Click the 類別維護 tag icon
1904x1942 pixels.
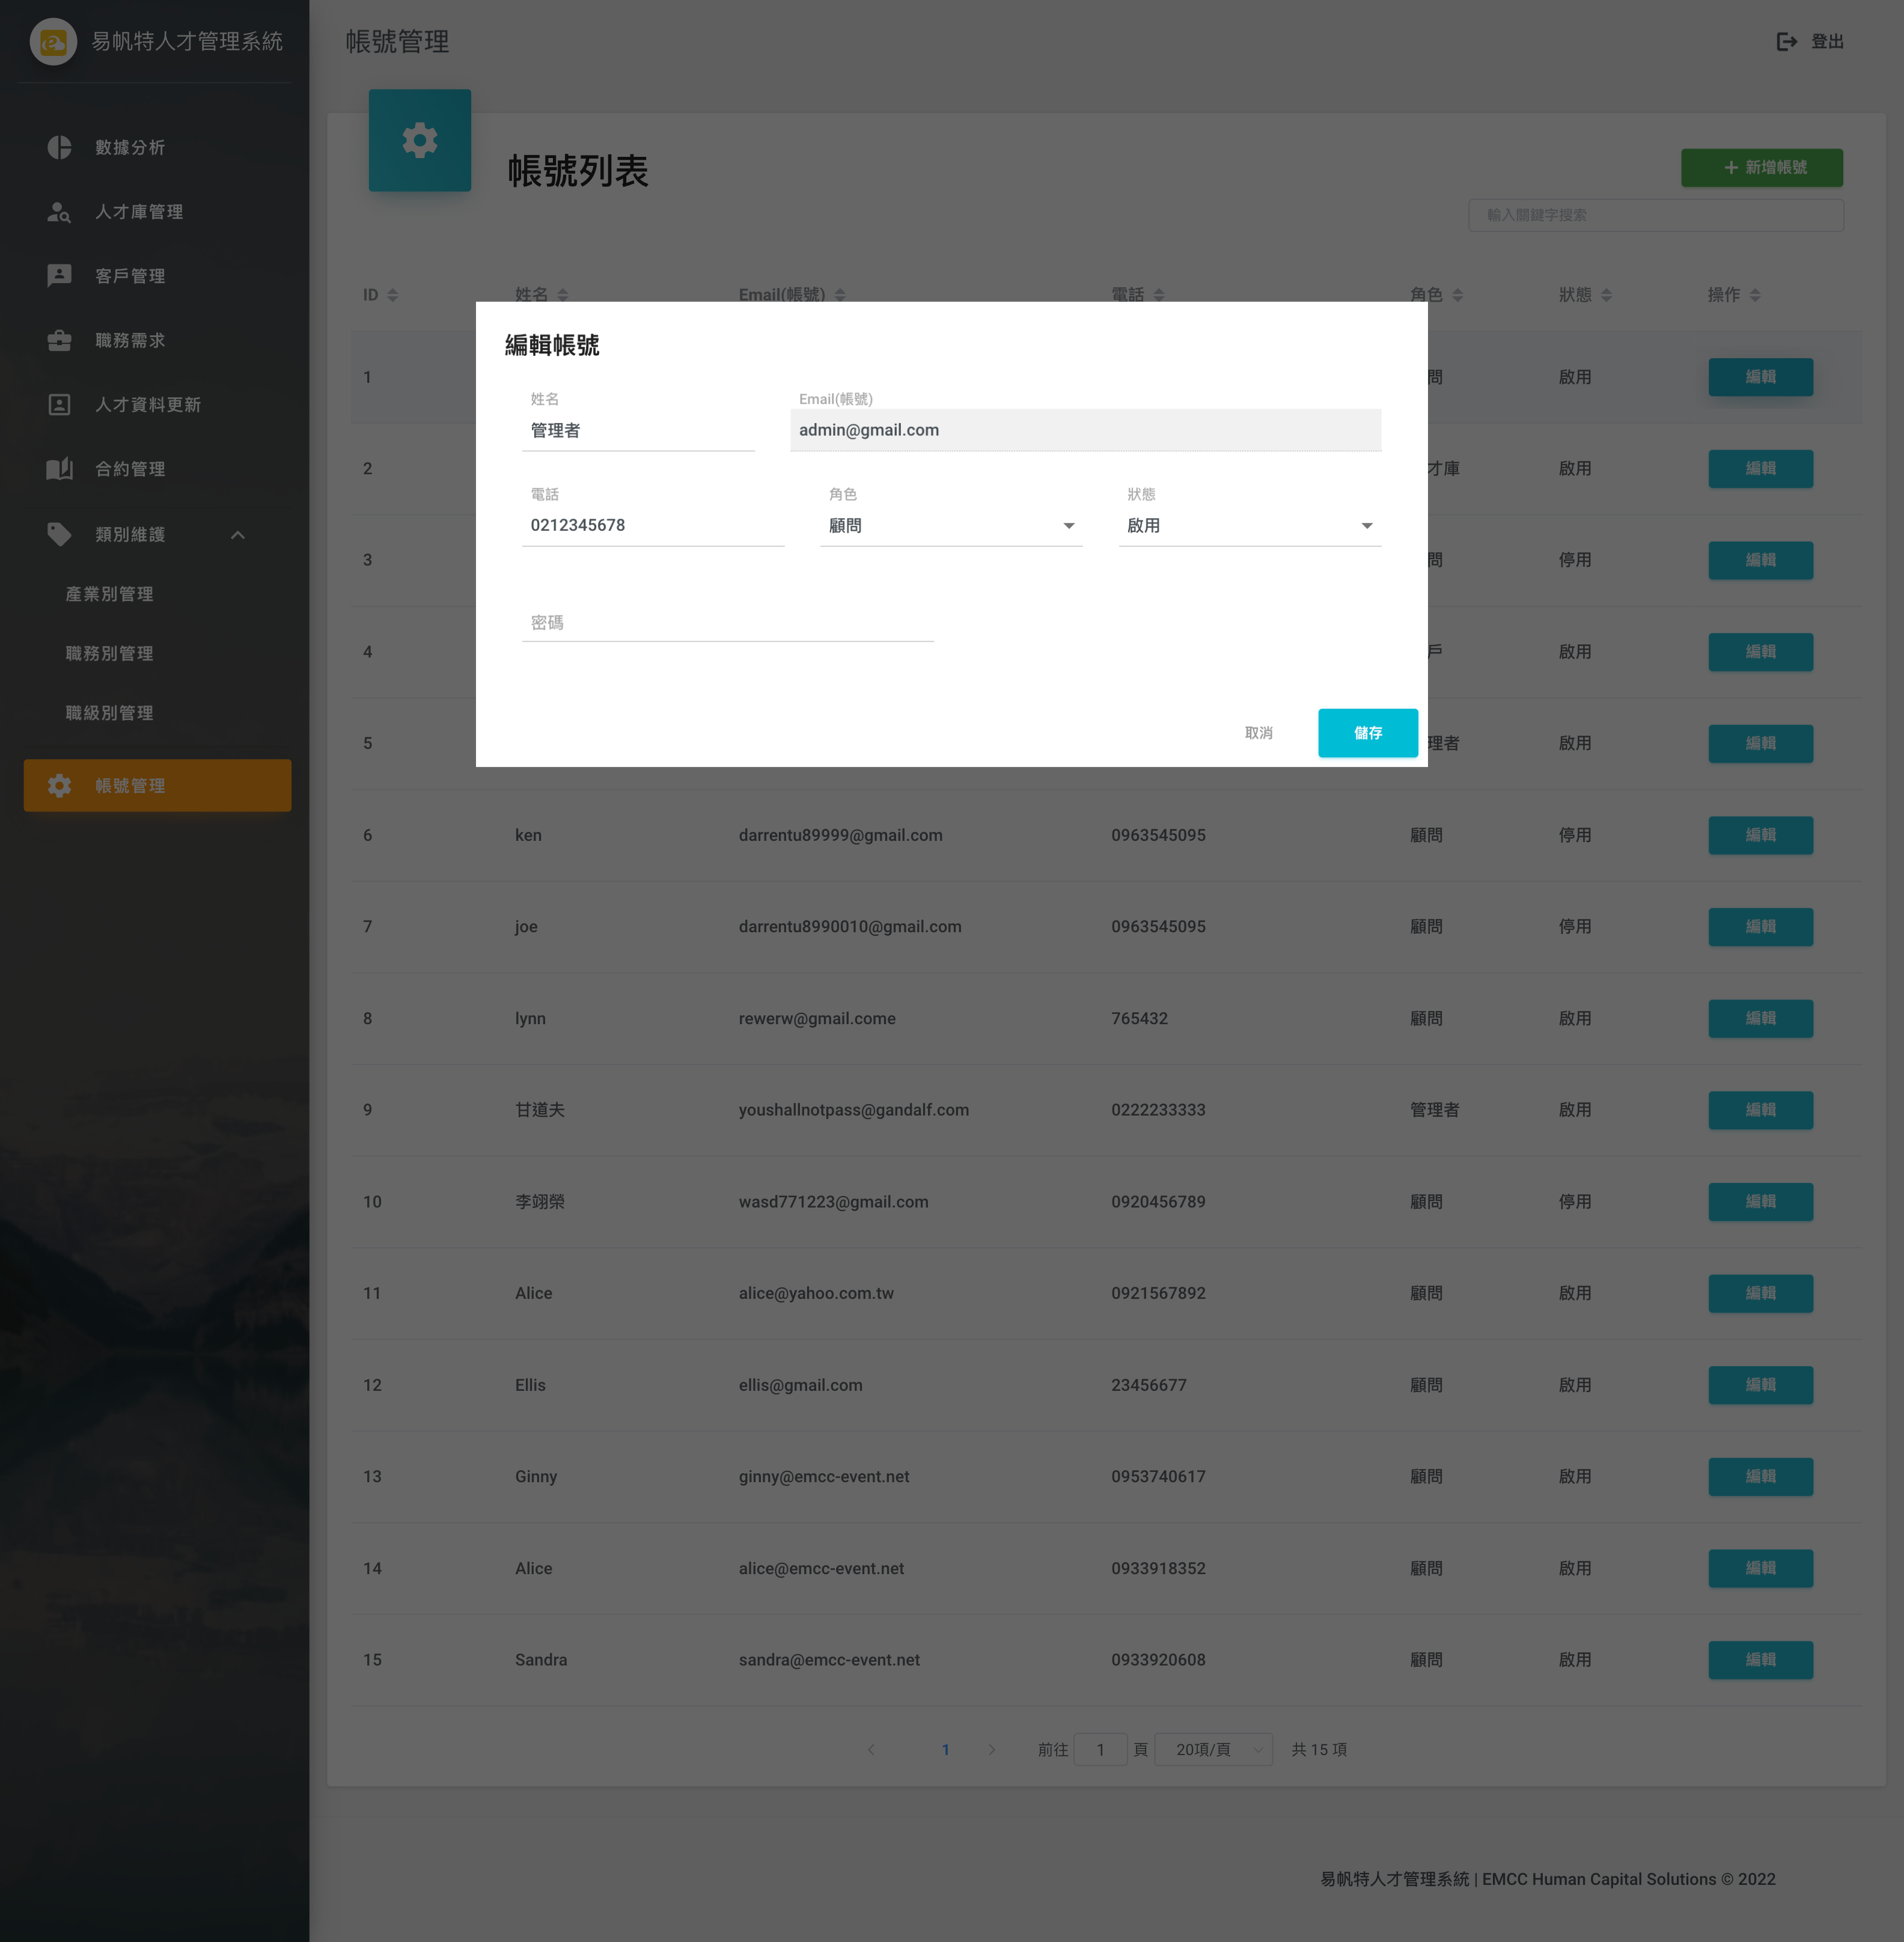pyautogui.click(x=59, y=534)
